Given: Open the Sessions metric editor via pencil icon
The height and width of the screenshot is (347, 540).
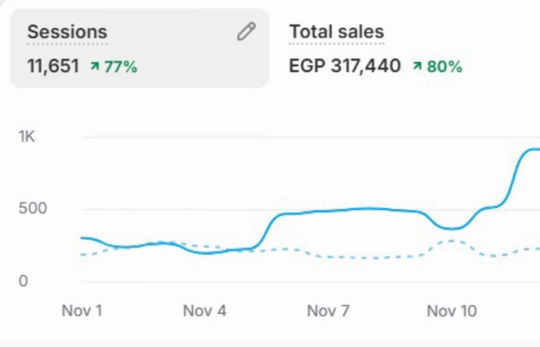Looking at the screenshot, I should 246,32.
